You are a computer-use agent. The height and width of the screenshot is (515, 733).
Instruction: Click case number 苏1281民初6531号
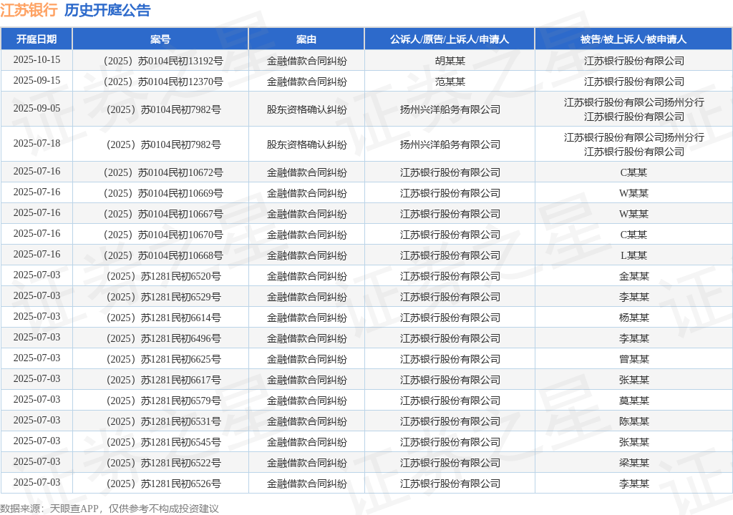point(180,421)
